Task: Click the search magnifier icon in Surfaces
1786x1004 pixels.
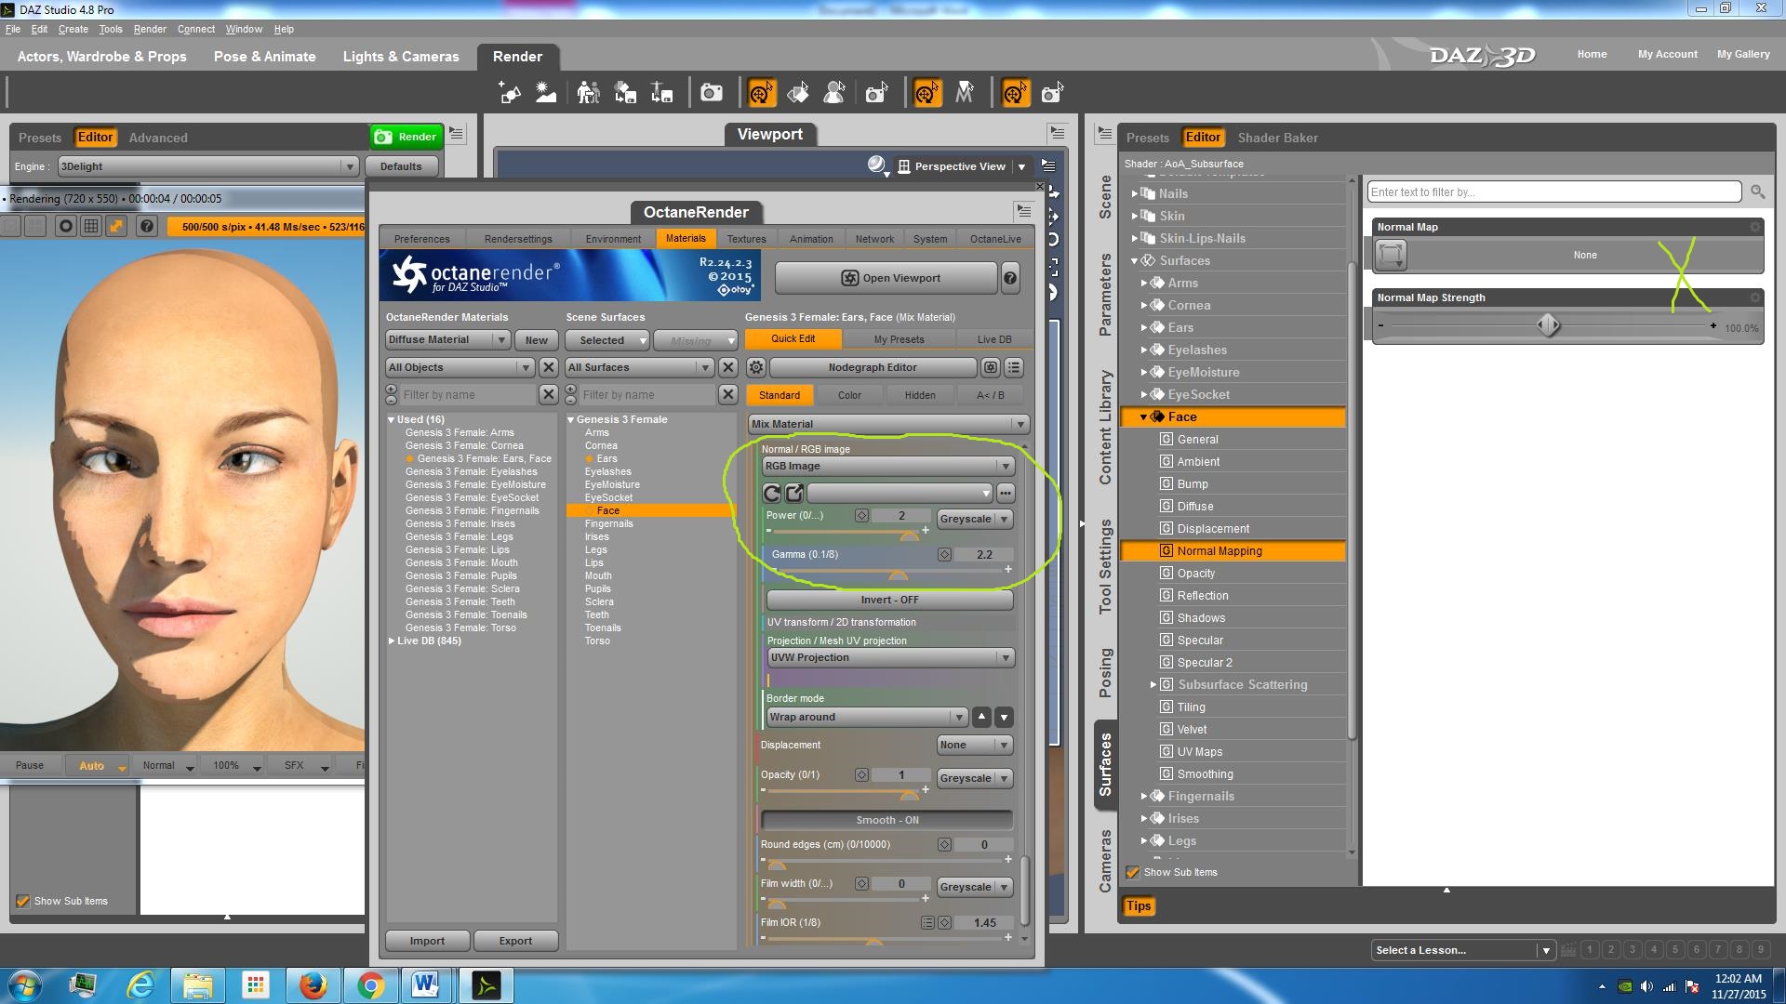Action: [1757, 192]
